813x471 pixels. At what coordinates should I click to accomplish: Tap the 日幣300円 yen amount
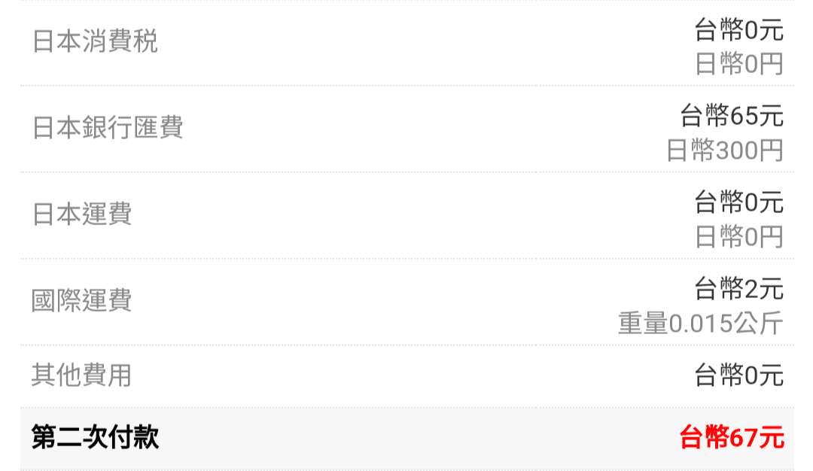point(725,150)
